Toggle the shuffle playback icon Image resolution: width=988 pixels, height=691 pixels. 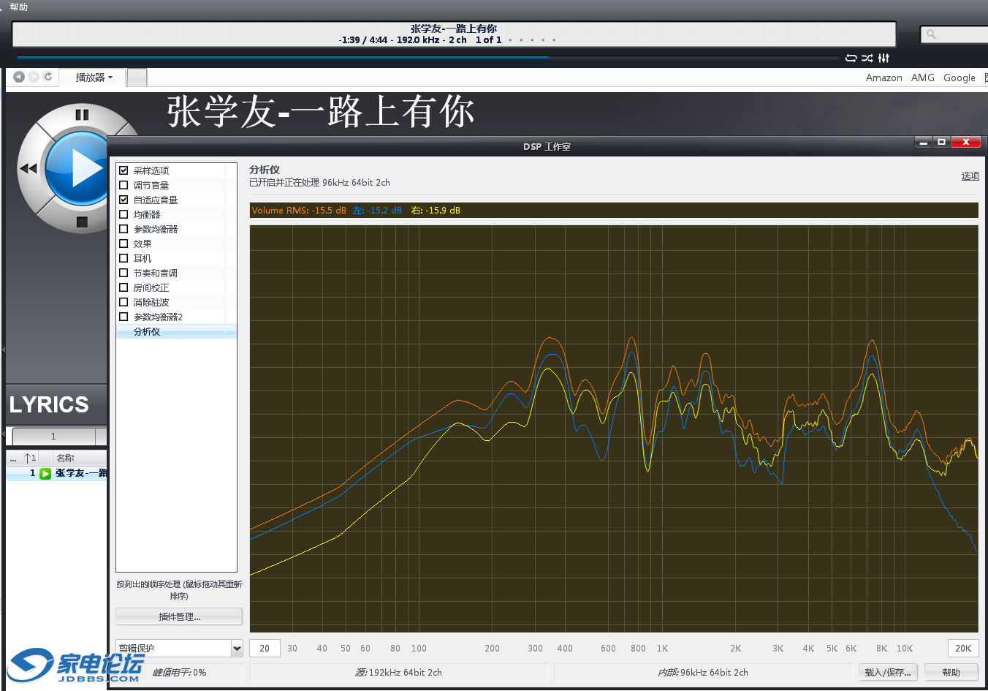[x=867, y=58]
